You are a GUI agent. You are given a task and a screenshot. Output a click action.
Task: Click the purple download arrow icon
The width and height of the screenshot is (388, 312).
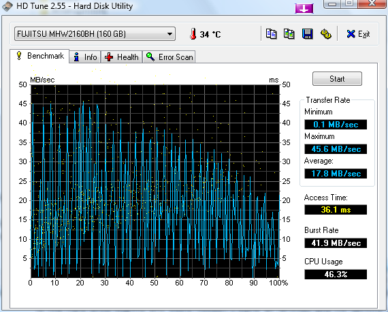[x=304, y=9]
